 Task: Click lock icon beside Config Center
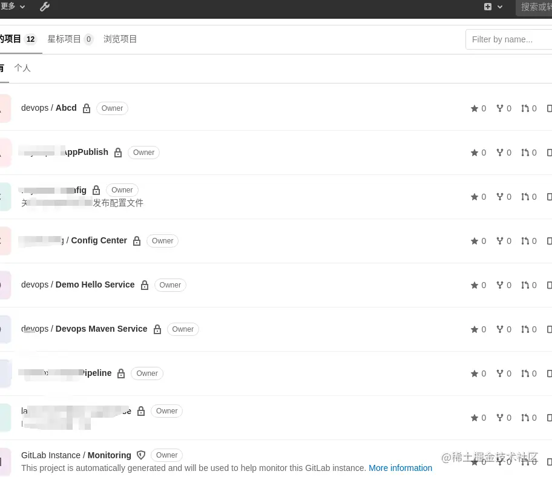(137, 241)
